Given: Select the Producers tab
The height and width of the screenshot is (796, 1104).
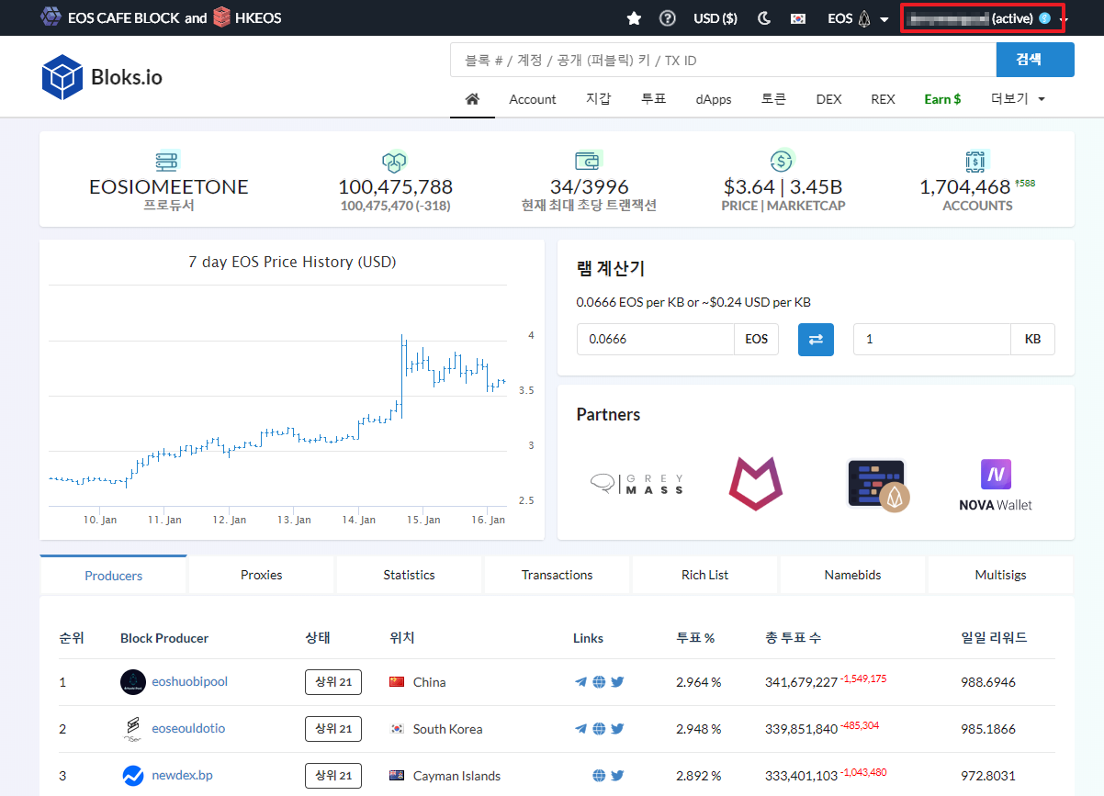Looking at the screenshot, I should pyautogui.click(x=114, y=575).
